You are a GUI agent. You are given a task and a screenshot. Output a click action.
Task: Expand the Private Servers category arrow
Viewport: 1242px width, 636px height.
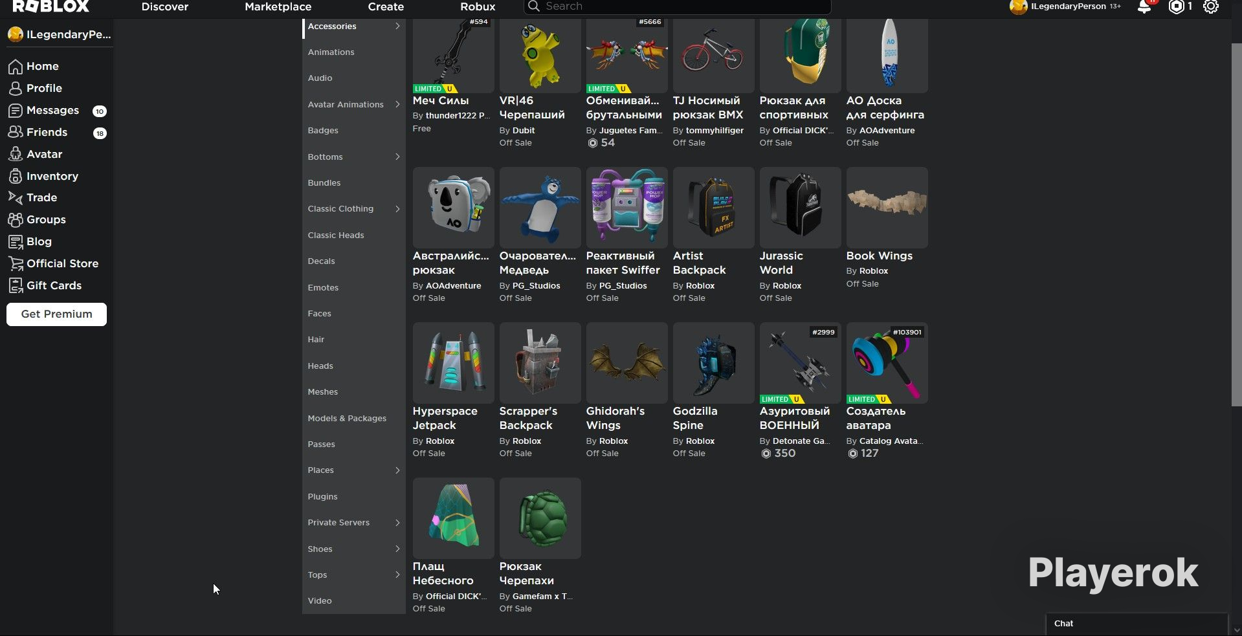pos(397,523)
